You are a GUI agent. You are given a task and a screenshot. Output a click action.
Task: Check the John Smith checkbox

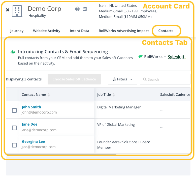coord(14,110)
